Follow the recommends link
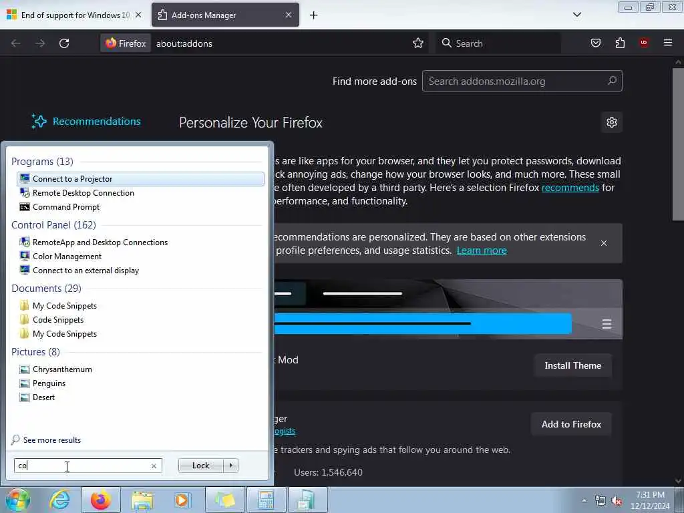This screenshot has height=513, width=684. (570, 188)
